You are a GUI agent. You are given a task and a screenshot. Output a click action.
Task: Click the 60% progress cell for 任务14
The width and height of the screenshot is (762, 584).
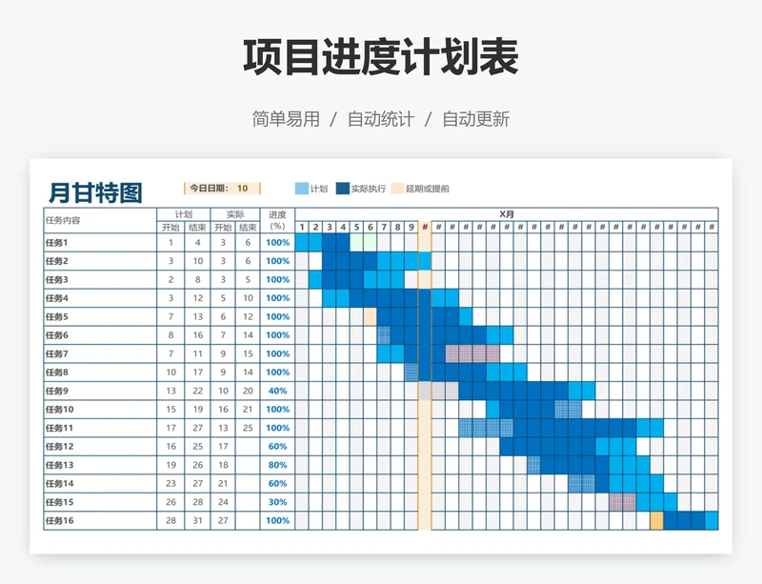277,483
